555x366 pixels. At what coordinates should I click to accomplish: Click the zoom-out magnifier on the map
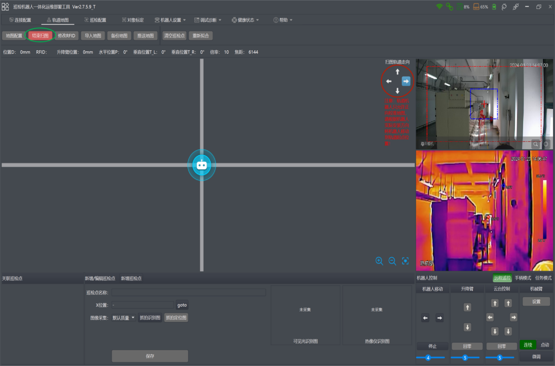pos(392,261)
